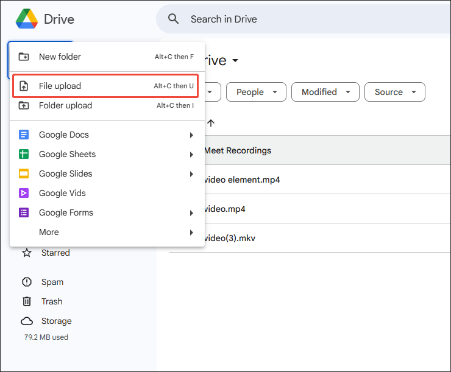Click the purple Google Vids icon

pyautogui.click(x=24, y=193)
